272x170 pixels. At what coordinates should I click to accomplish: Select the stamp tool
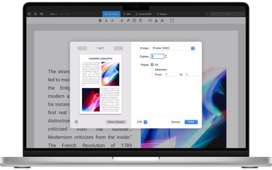(x=156, y=21)
